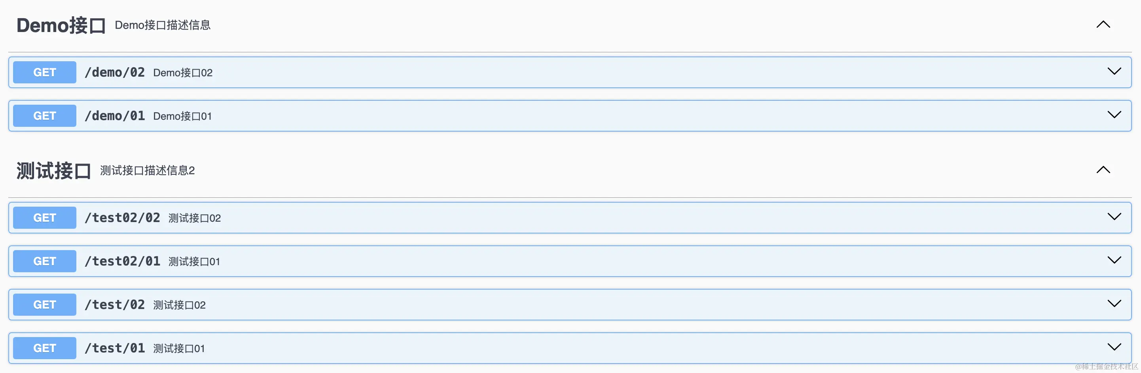1141x373 pixels.
Task: Click GET badge for /demo/01
Action: coord(45,116)
